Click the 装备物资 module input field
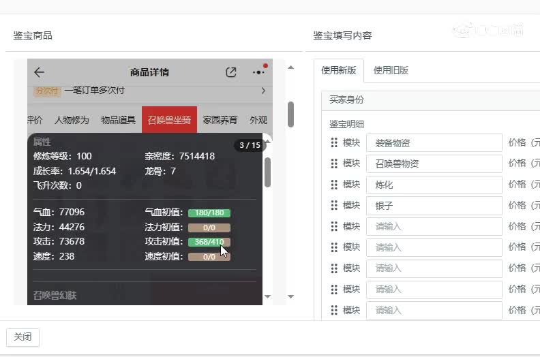540x357 pixels. click(x=434, y=142)
